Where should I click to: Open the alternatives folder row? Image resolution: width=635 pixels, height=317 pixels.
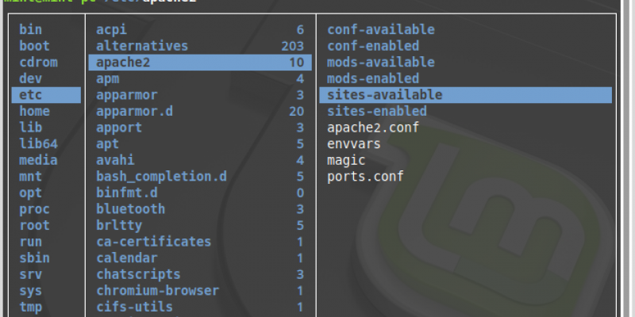[x=200, y=46]
